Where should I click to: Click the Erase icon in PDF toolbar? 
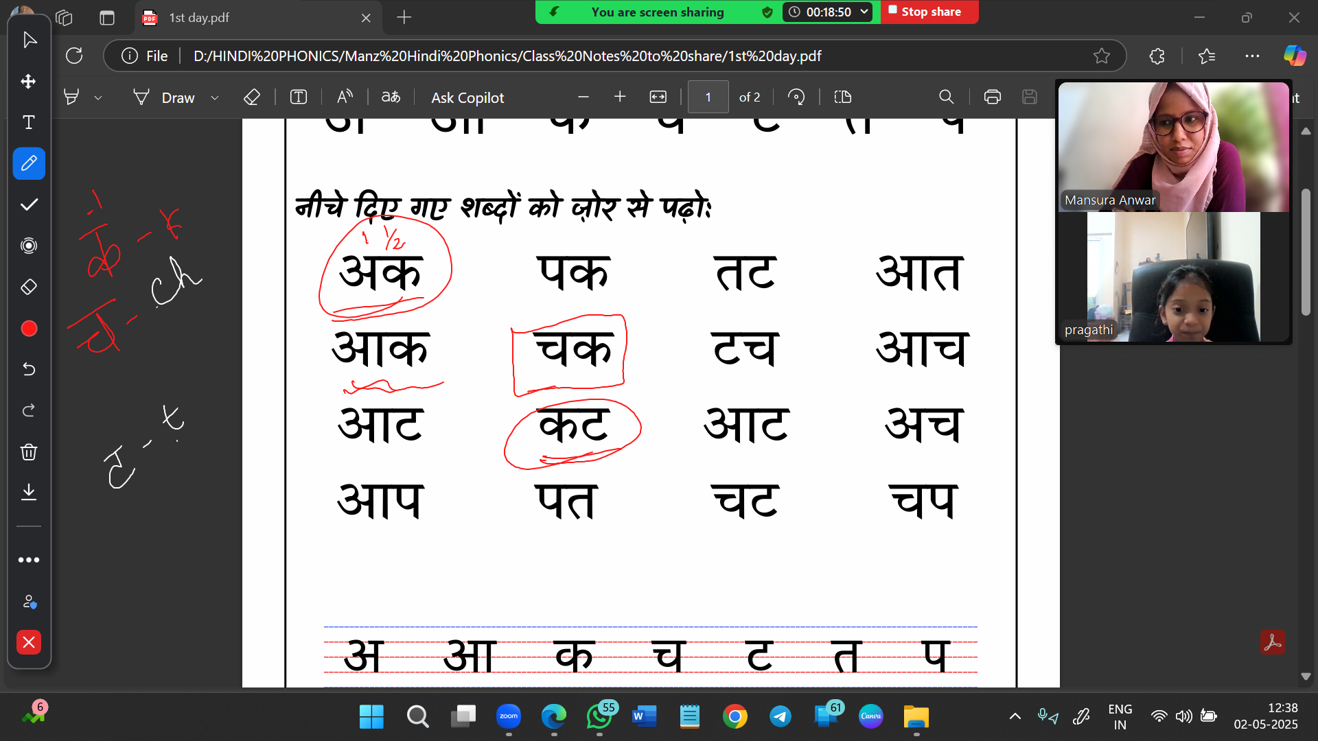tap(251, 97)
